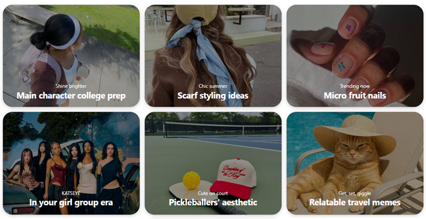Click the red and white cap image

click(233, 178)
